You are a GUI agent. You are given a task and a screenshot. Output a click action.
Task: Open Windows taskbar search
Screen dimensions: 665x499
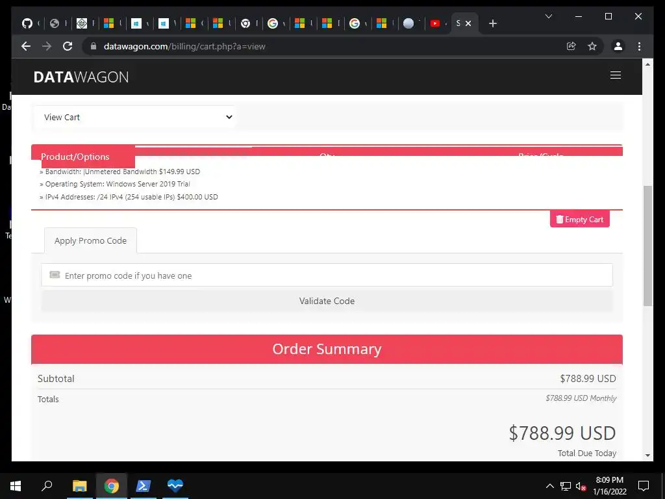47,485
